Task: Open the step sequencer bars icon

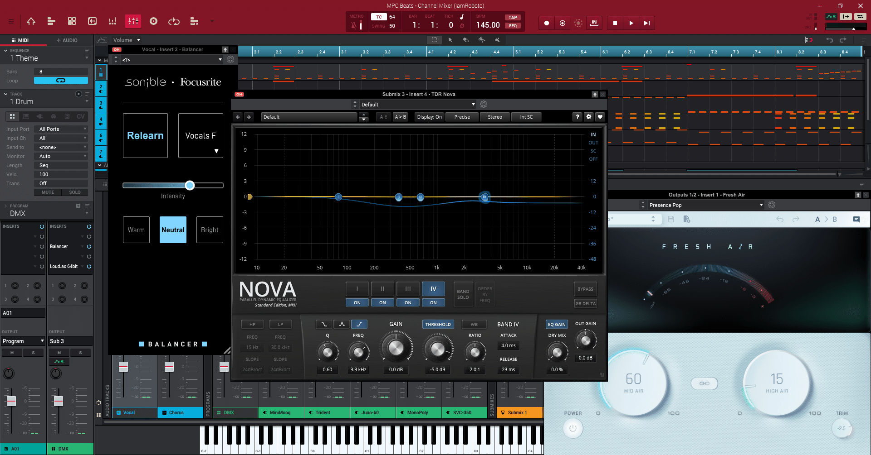Action: tap(113, 21)
